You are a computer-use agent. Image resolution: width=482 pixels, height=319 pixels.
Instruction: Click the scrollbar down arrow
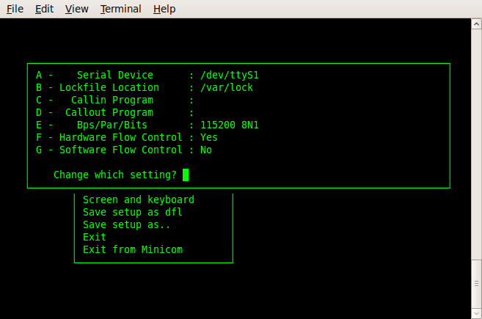[x=476, y=314]
